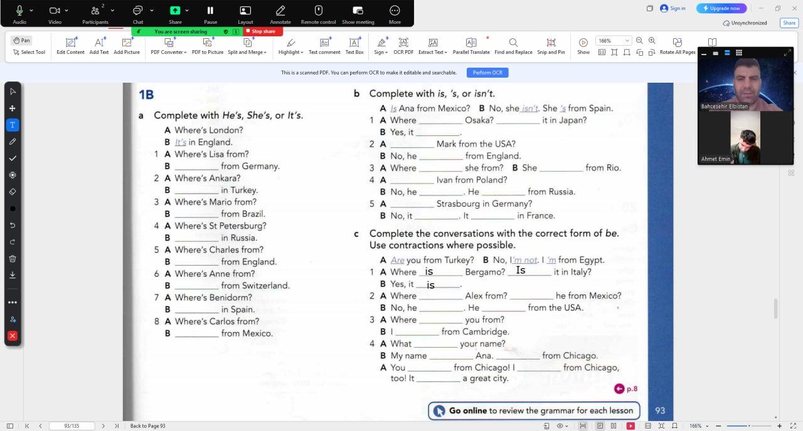Viewport: 803px width, 431px height.
Task: Toggle the Text annotation tool in sidebar
Action: [13, 125]
